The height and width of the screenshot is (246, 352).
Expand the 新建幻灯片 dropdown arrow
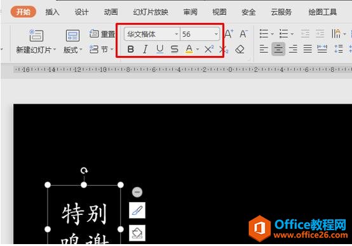[55, 50]
